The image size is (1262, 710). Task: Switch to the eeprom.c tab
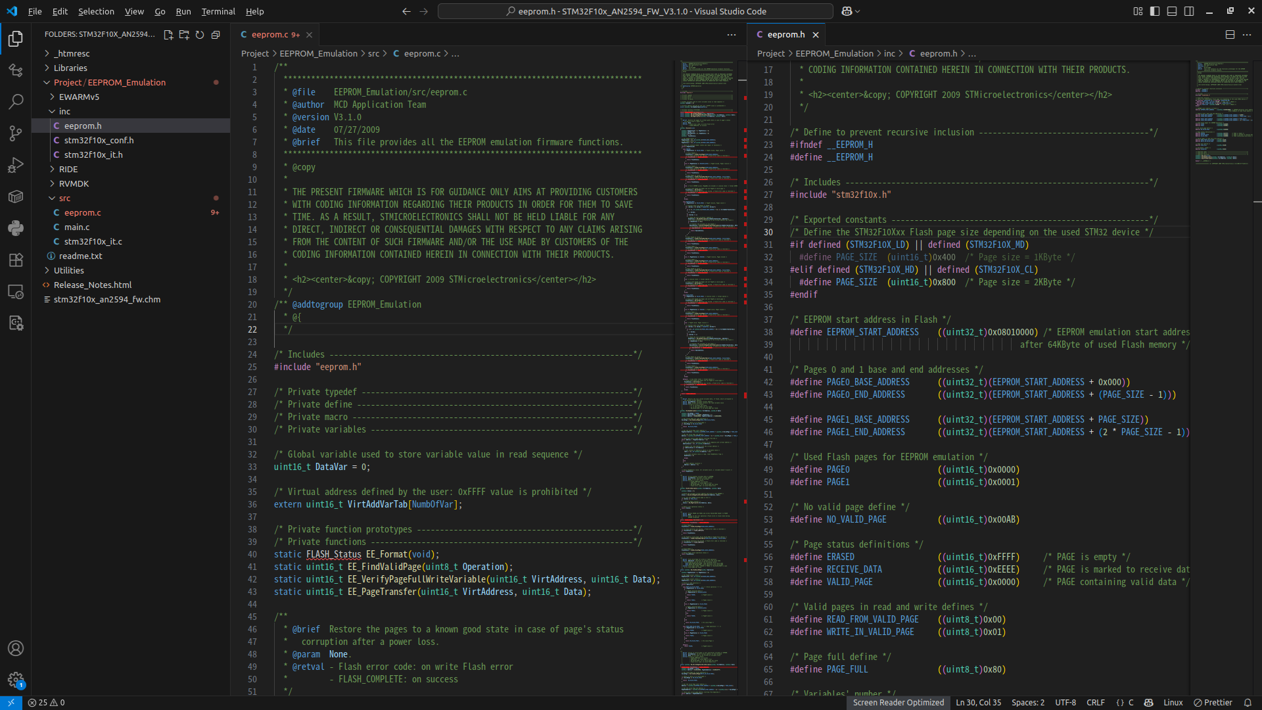(x=269, y=35)
